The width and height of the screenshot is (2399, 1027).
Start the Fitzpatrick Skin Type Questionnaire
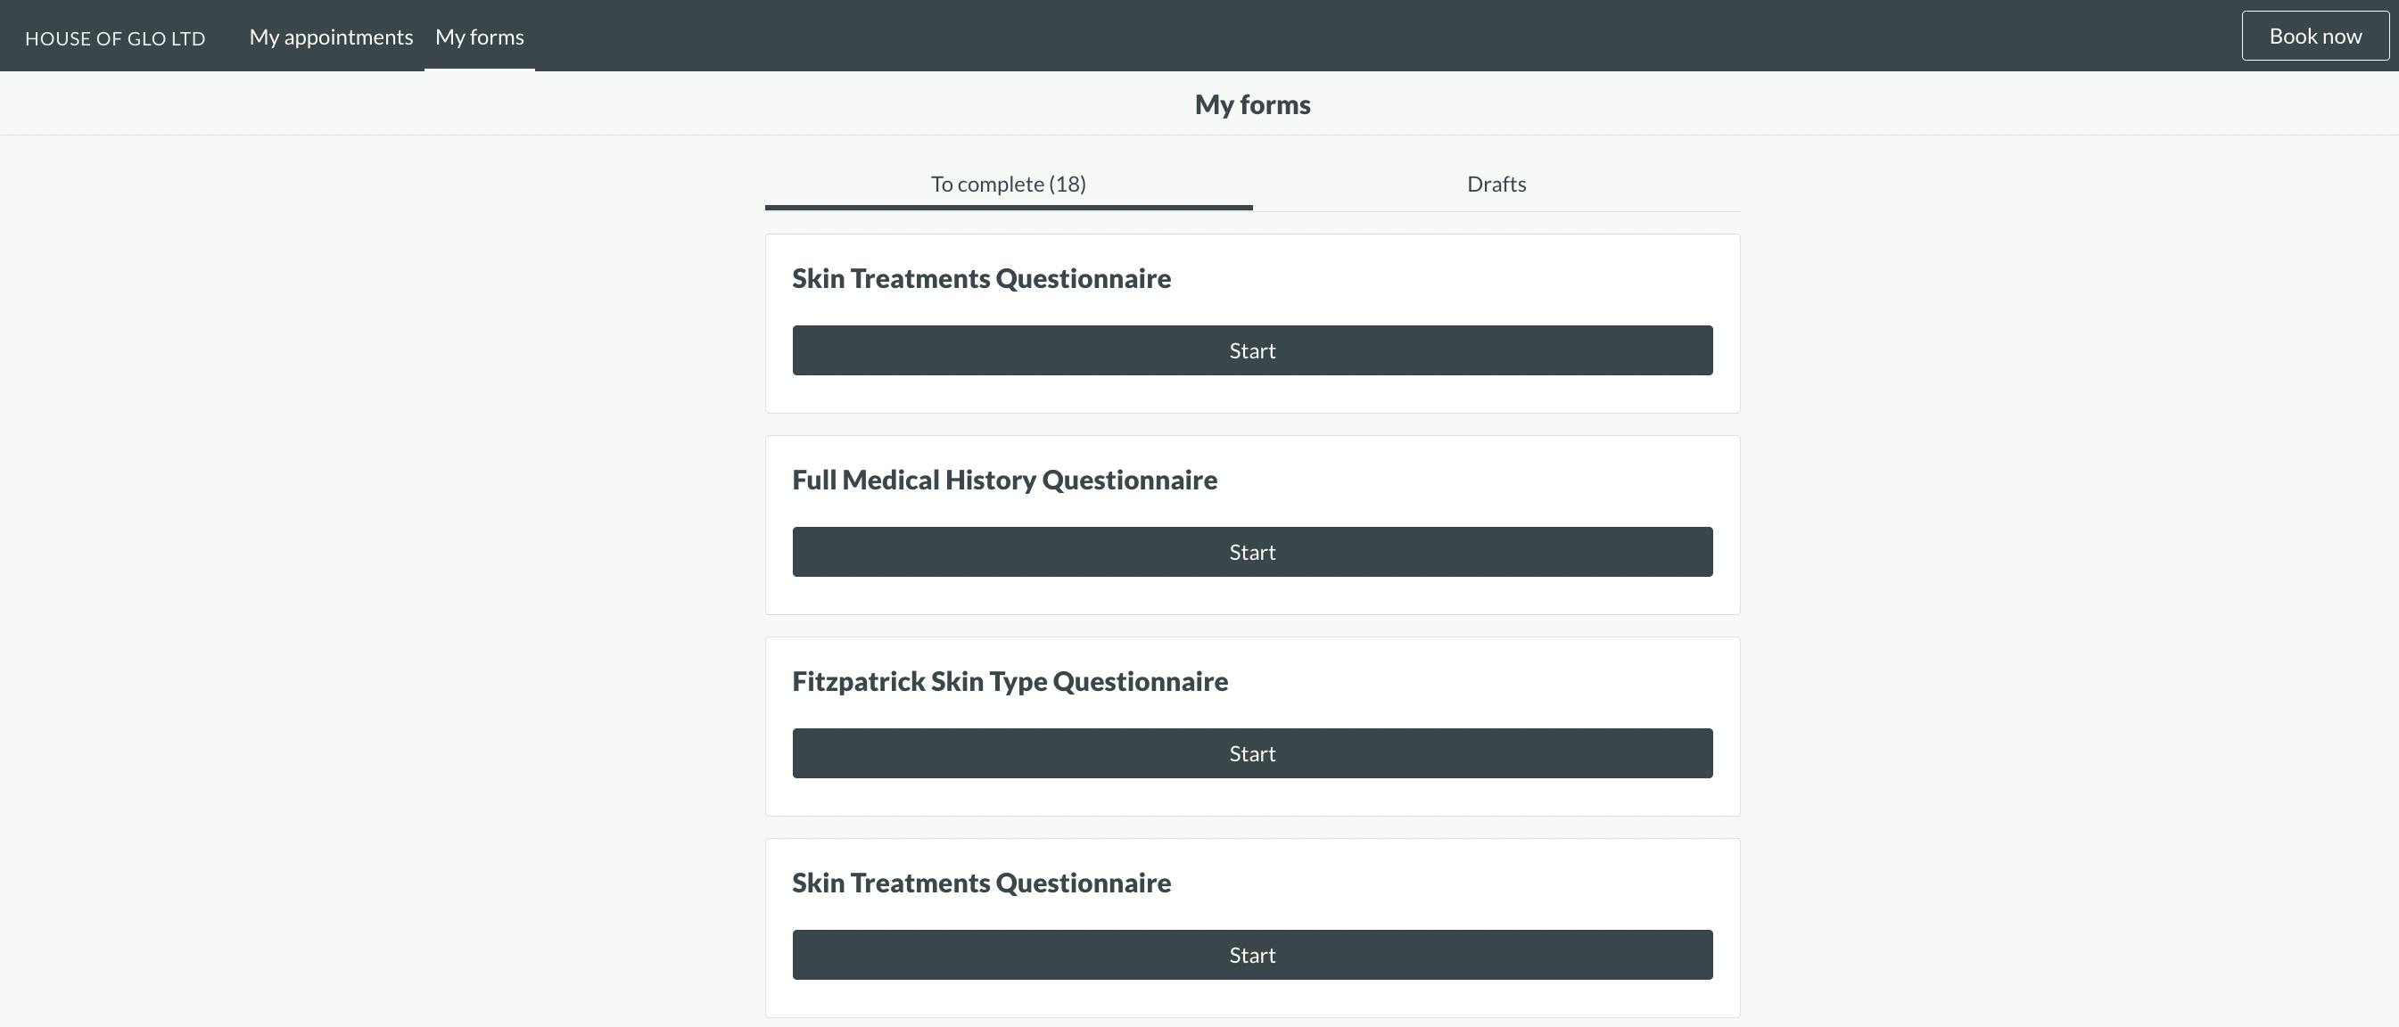1251,753
